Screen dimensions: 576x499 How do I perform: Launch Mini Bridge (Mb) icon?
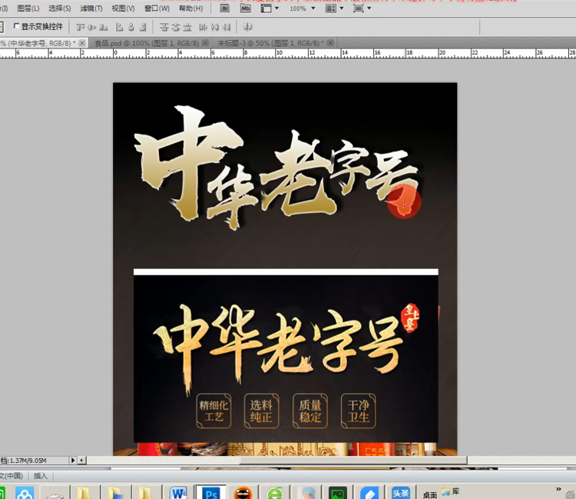click(246, 8)
